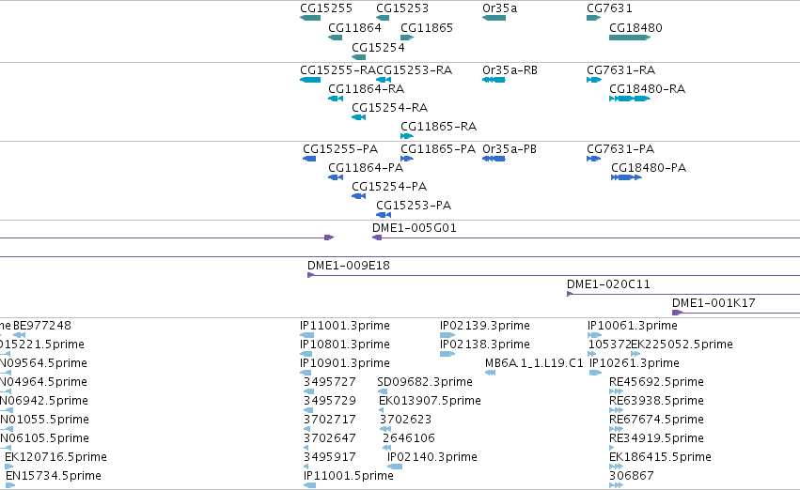The height and width of the screenshot is (490, 800).
Task: Click the CG11865-PA protein label
Action: [438, 149]
